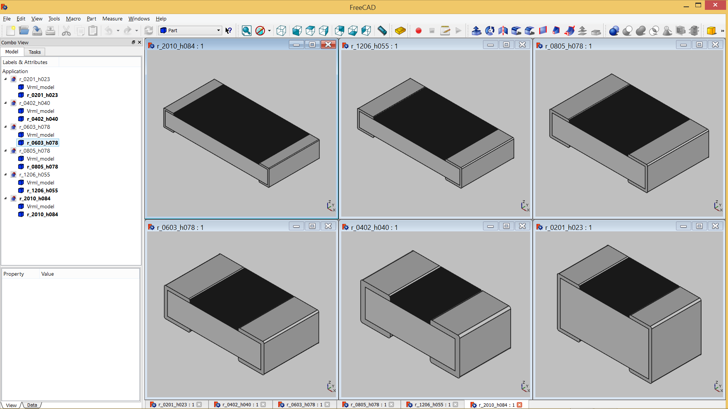Set isometric axonometric view icon
The height and width of the screenshot is (409, 728).
point(281,31)
